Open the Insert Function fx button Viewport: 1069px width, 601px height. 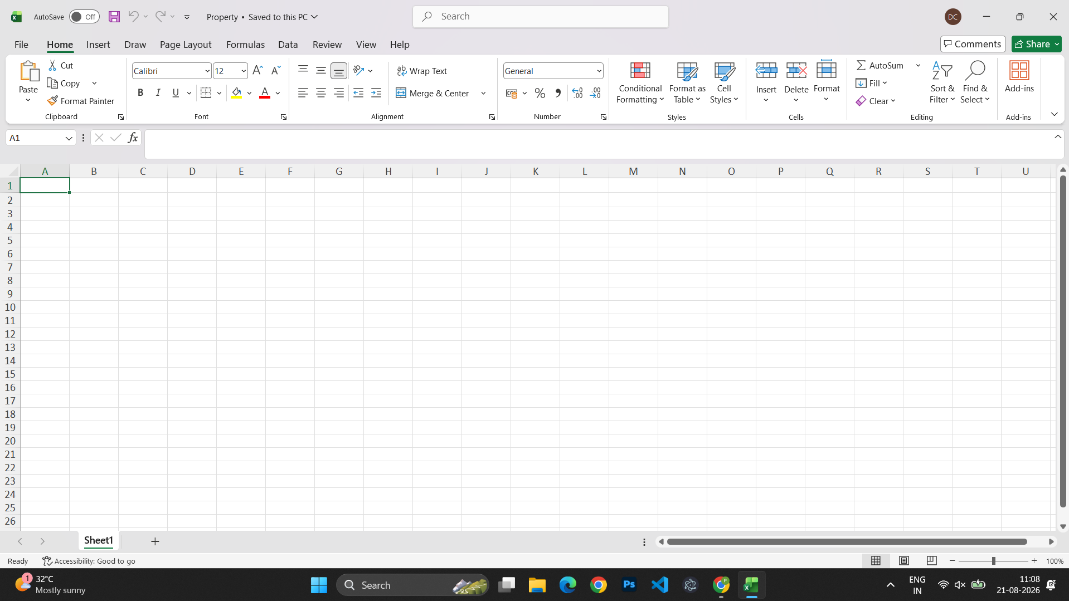coord(133,138)
